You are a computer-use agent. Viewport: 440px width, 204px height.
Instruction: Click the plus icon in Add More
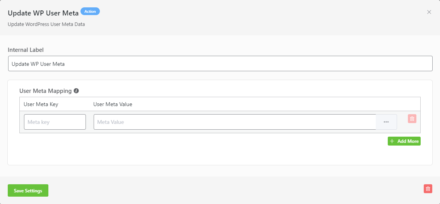pos(392,141)
